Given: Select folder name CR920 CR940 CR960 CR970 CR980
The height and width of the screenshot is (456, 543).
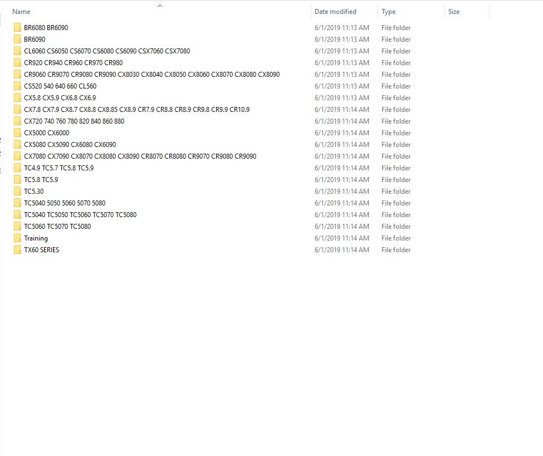Looking at the screenshot, I should pos(74,63).
